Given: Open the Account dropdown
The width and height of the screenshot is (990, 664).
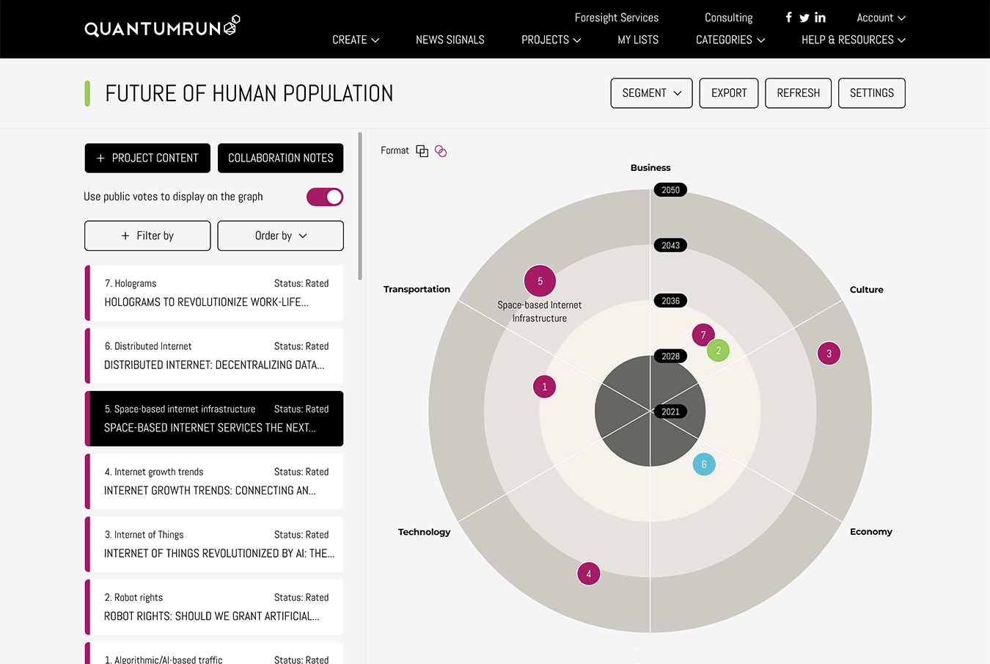Looking at the screenshot, I should [881, 18].
